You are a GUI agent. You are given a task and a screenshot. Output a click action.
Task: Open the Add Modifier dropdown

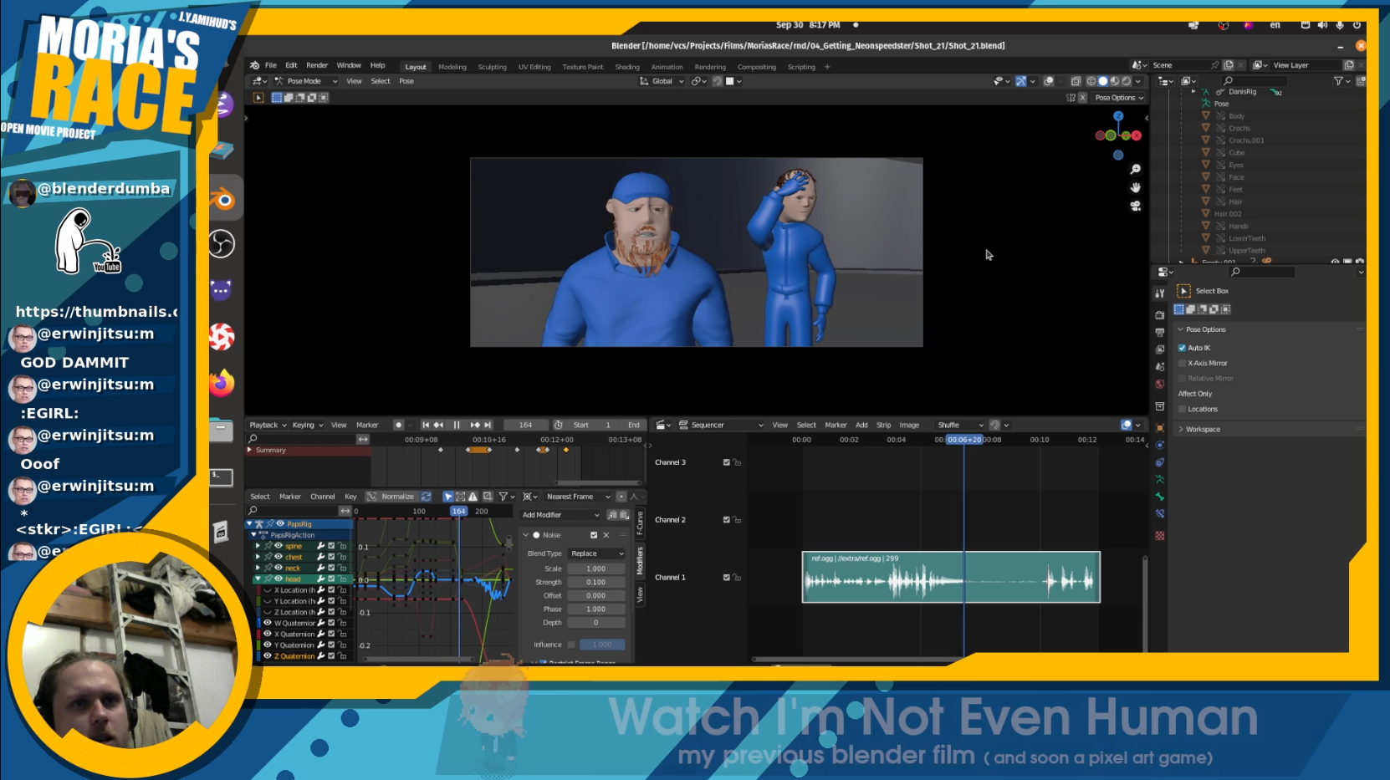560,515
